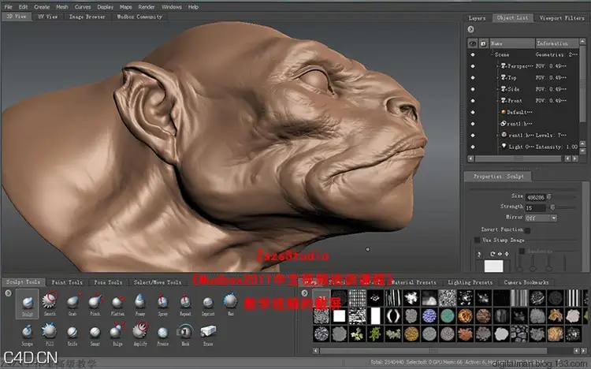Viewport: 591px width, 369px height.
Task: Select the Scrape tool
Action: click(27, 334)
